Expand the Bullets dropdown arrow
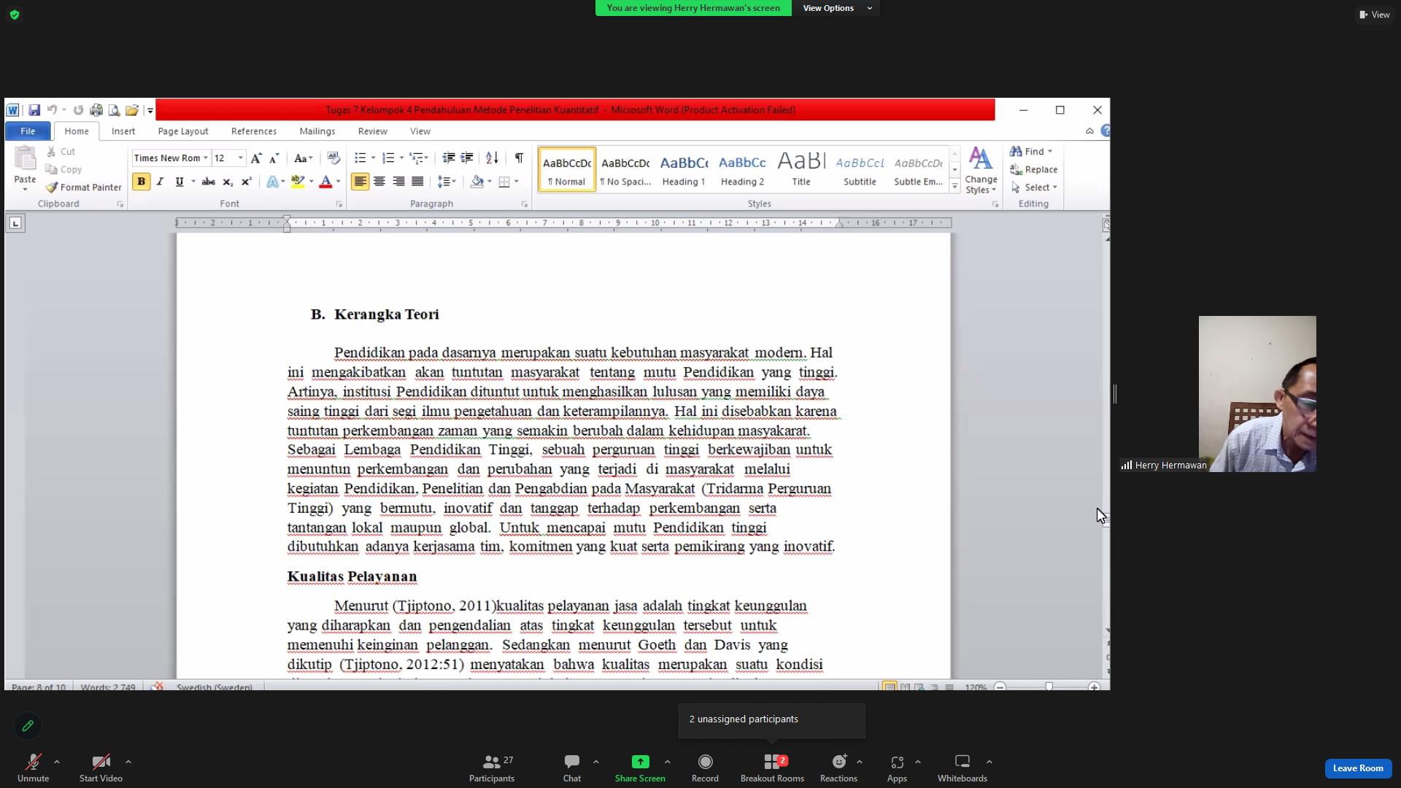 [373, 158]
